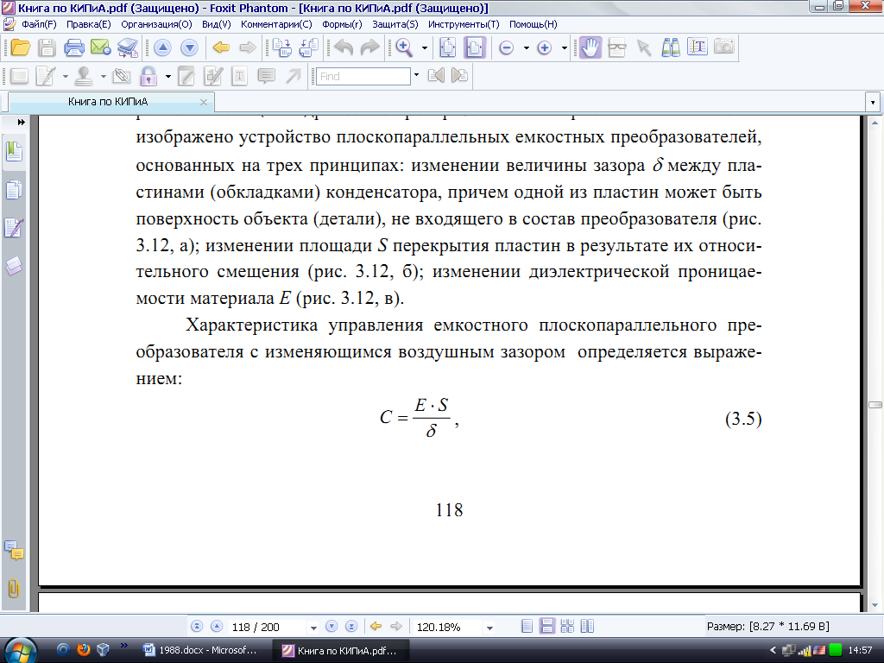Expand the left navigation panel

tap(21, 122)
